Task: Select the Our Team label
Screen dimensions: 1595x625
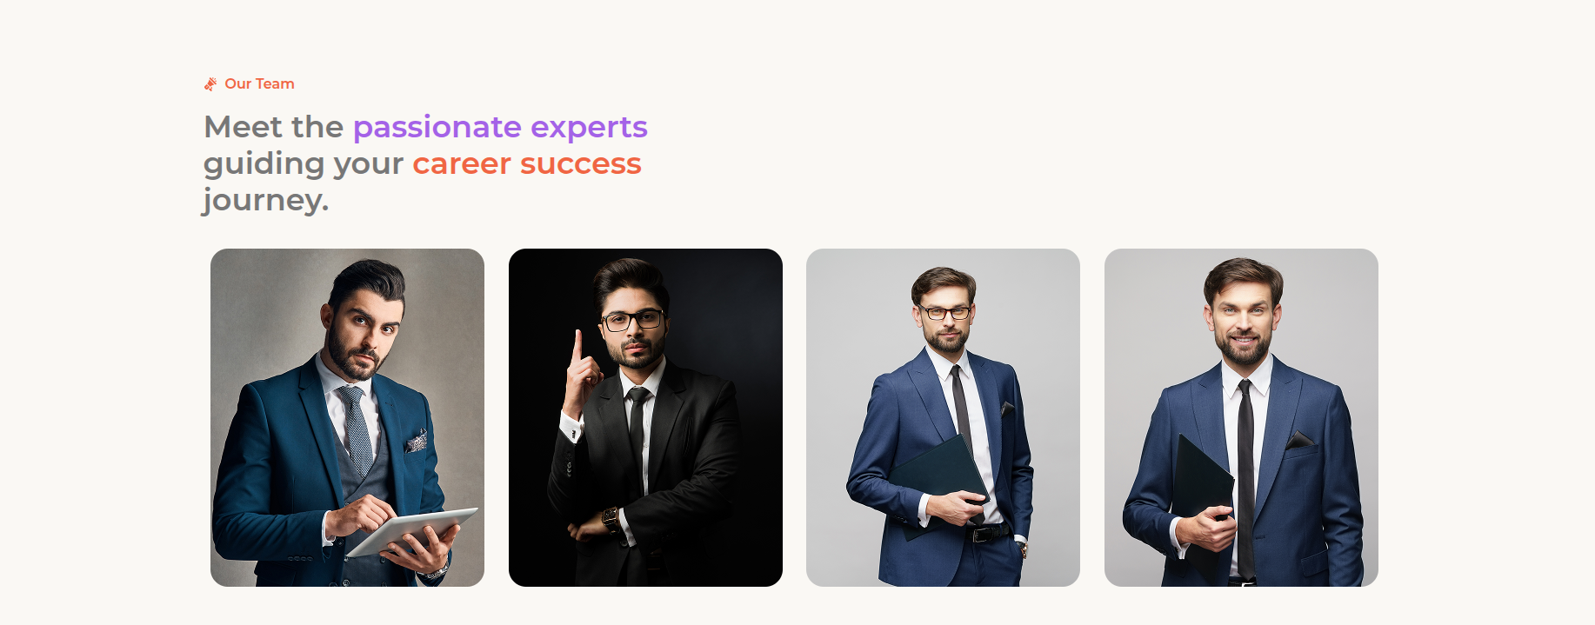Action: [x=259, y=84]
